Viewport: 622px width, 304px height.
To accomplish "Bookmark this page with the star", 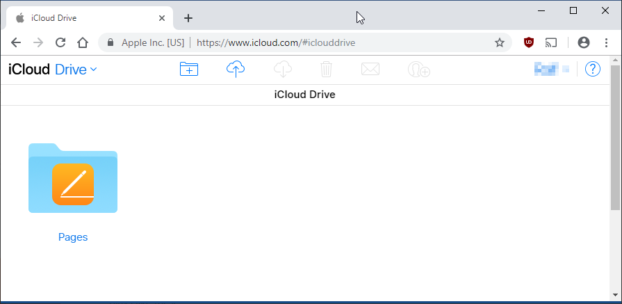I will tap(500, 42).
